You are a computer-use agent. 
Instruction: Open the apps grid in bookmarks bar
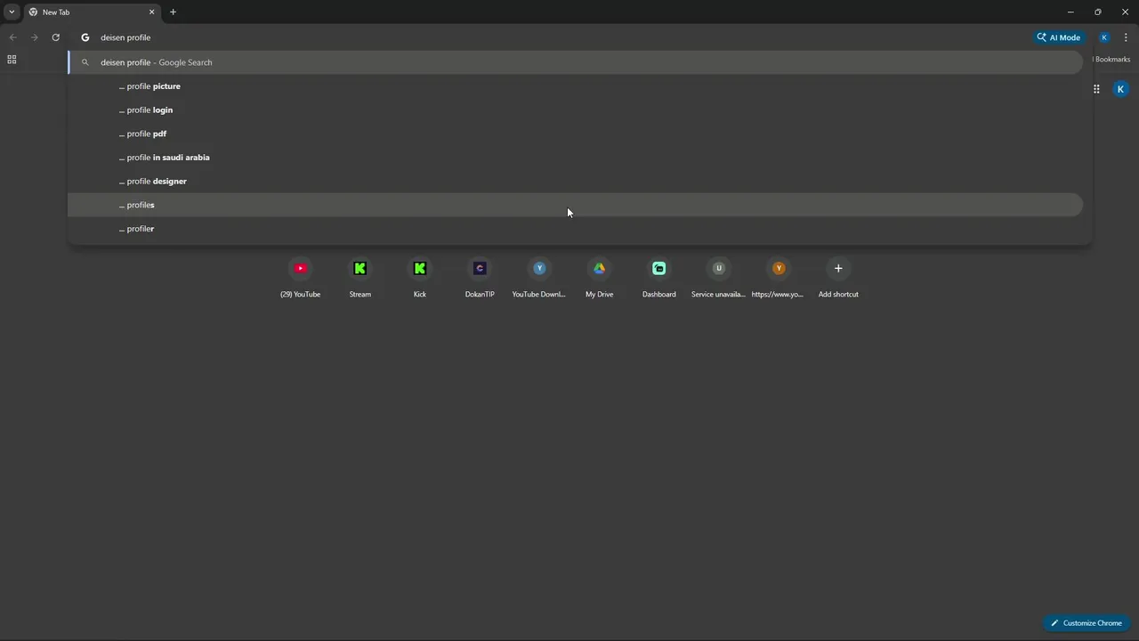point(12,60)
